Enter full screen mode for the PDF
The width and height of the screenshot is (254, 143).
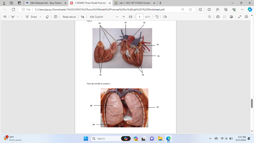click(x=240, y=17)
